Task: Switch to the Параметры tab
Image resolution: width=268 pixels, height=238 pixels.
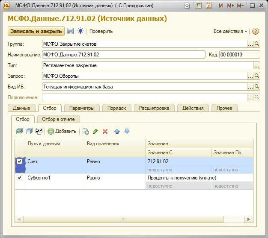Action: (x=83, y=108)
